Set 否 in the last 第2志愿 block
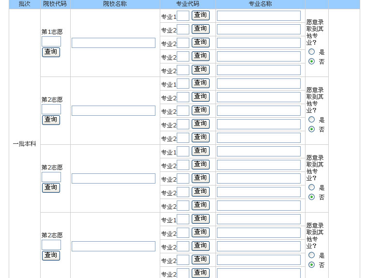367x278 pixels. point(311,264)
